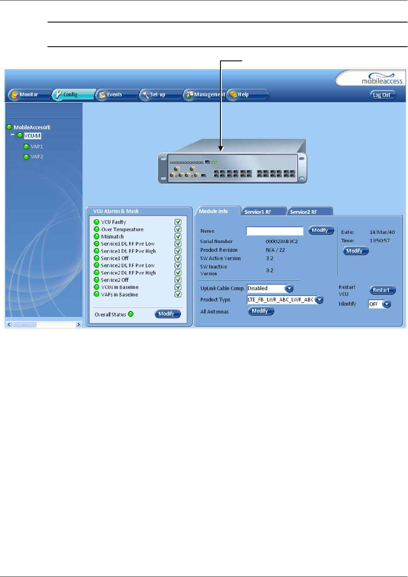This screenshot has width=408, height=577.
Task: Click the Name input field
Action: tap(275, 231)
